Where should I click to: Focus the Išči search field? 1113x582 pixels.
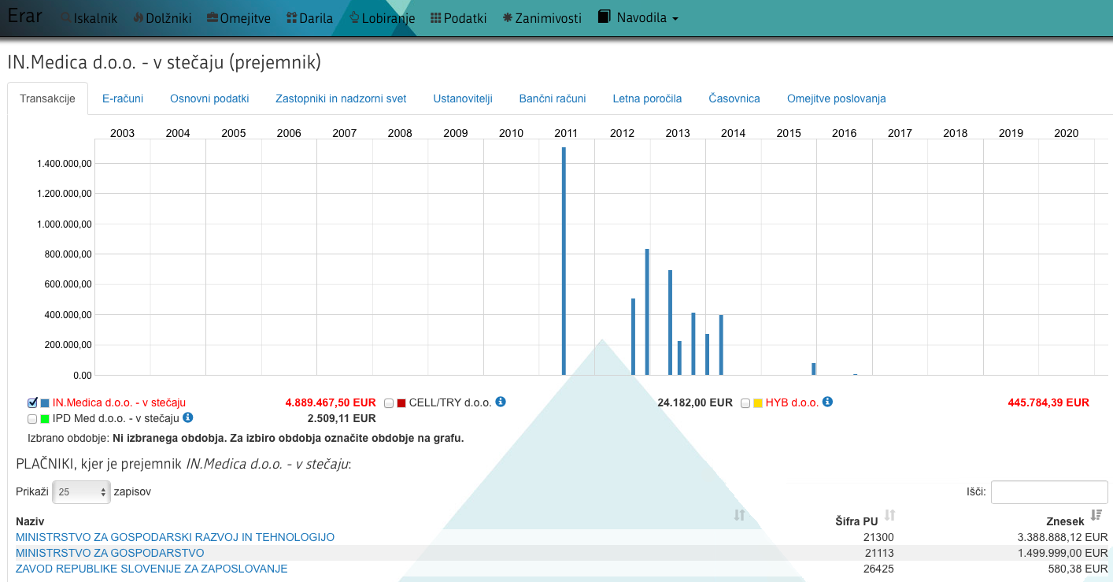[1049, 492]
